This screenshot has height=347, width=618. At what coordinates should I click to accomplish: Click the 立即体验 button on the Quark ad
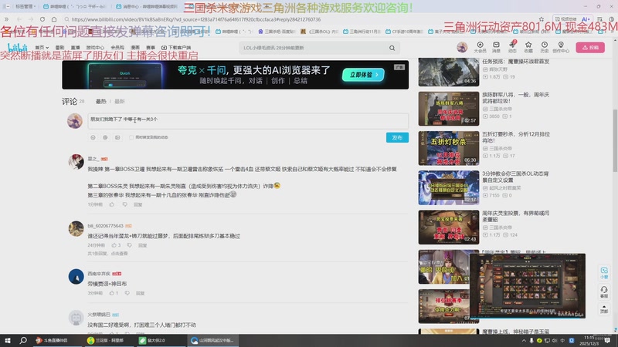click(x=363, y=74)
